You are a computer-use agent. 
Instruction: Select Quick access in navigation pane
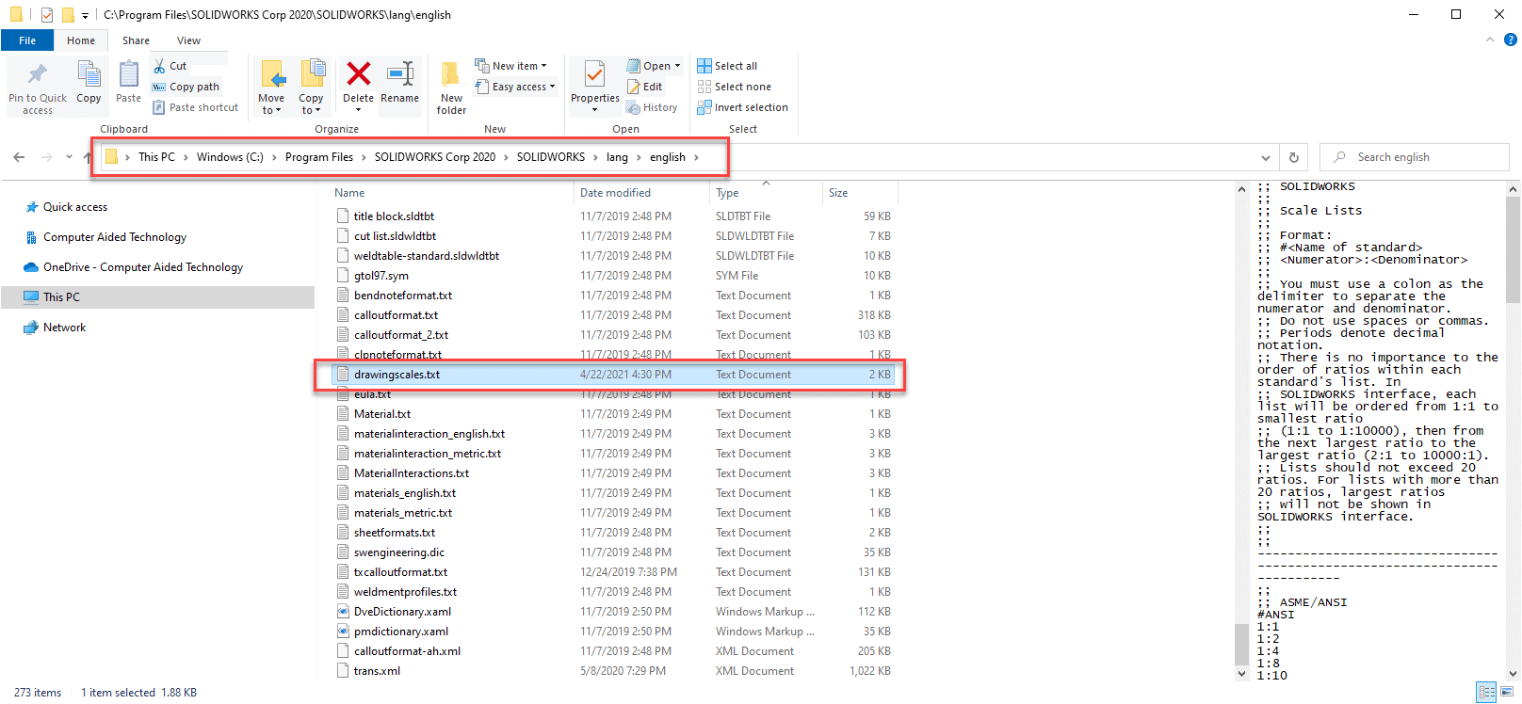point(75,207)
